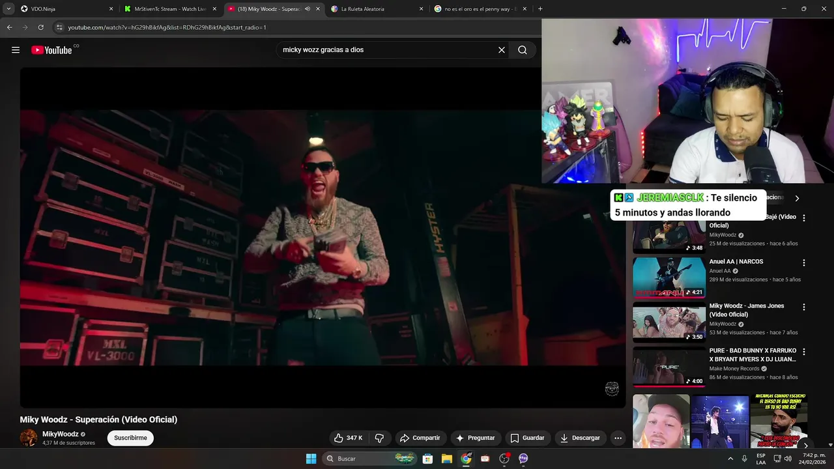Switch to the 'no es el oro' Google tab

[x=479, y=9]
